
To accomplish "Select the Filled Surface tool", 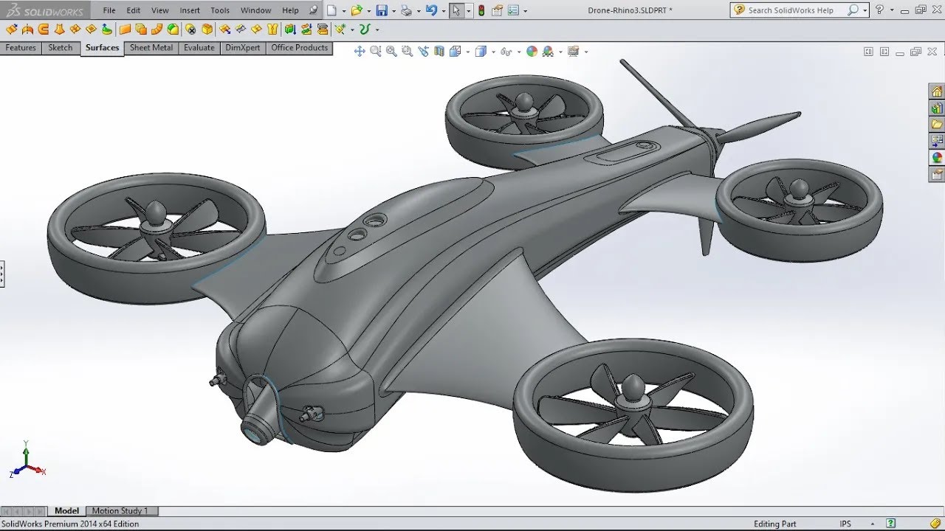I will 91,29.
